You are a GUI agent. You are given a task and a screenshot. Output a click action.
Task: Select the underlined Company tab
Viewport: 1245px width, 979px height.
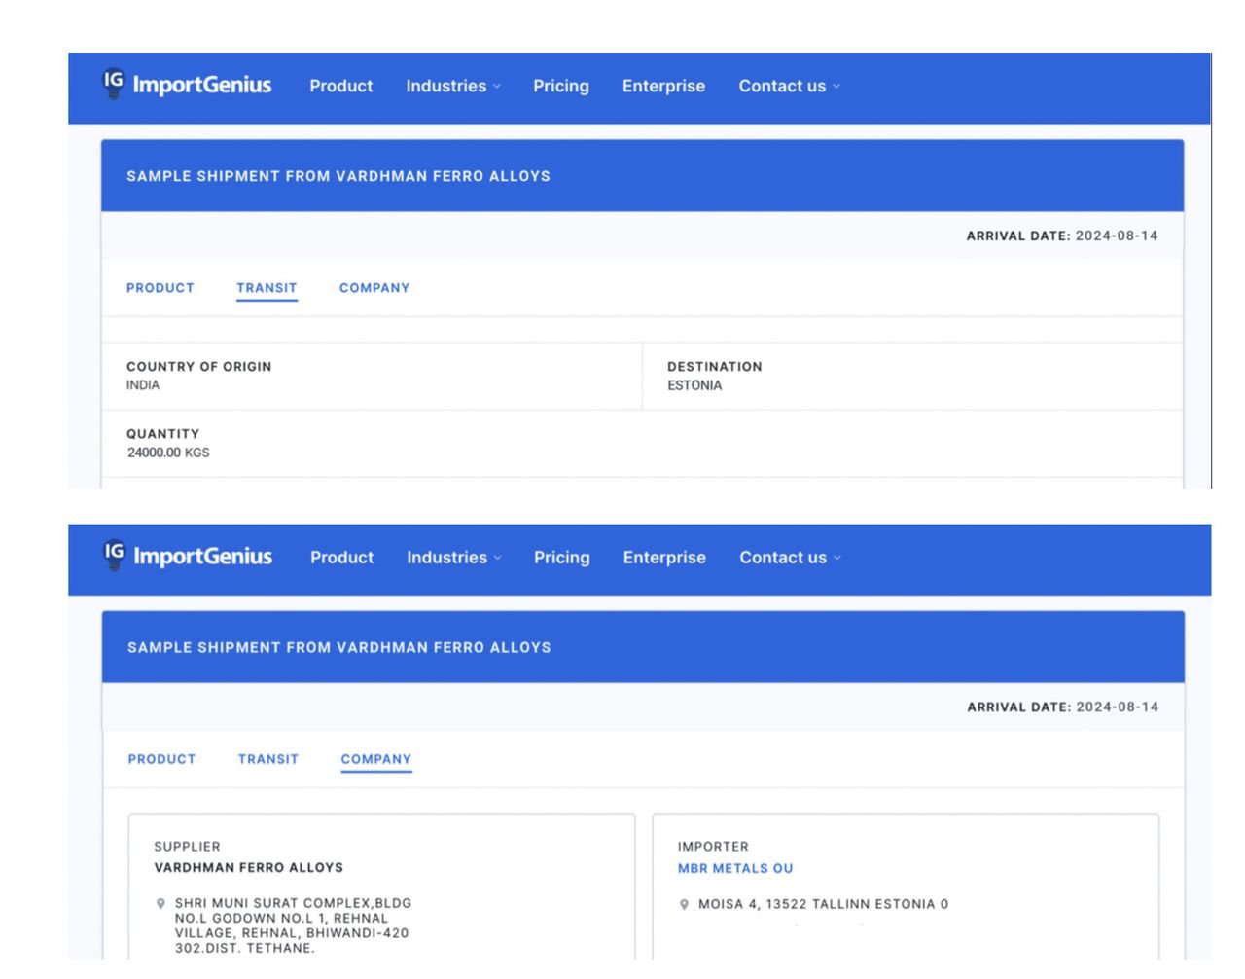pos(376,759)
